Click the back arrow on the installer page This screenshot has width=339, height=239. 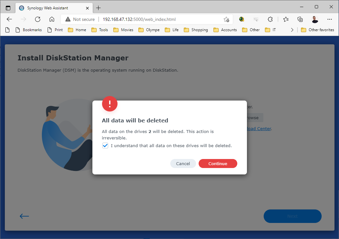tap(24, 216)
